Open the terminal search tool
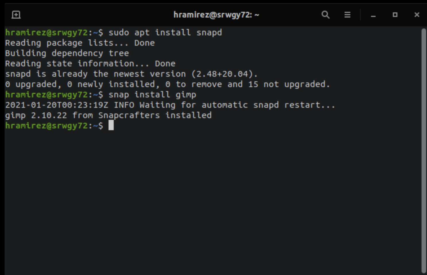This screenshot has height=275, width=427. (325, 15)
